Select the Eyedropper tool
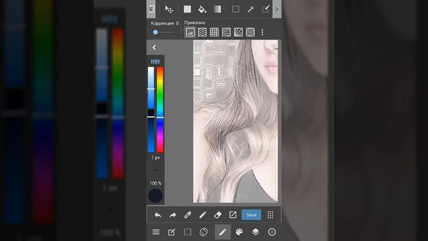Image resolution: width=428 pixels, height=241 pixels. coord(187,215)
